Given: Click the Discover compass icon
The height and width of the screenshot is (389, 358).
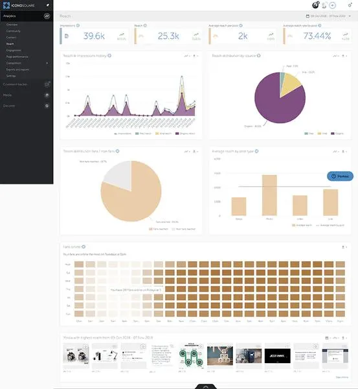Looking at the screenshot, I should point(47,106).
